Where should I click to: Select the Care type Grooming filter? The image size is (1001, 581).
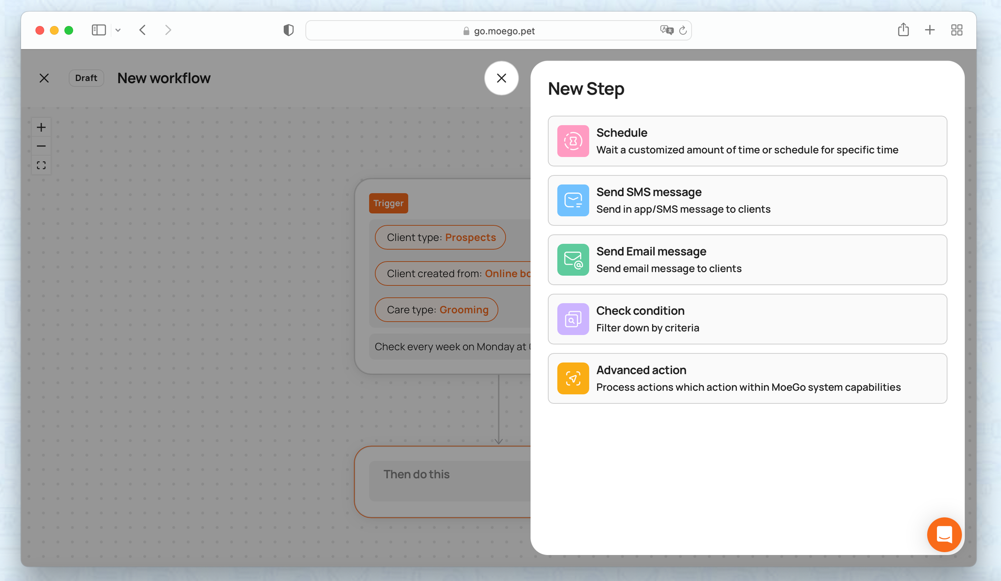click(436, 310)
